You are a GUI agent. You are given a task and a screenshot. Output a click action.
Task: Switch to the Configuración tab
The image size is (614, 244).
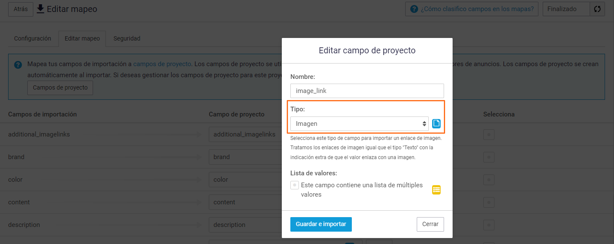[32, 38]
